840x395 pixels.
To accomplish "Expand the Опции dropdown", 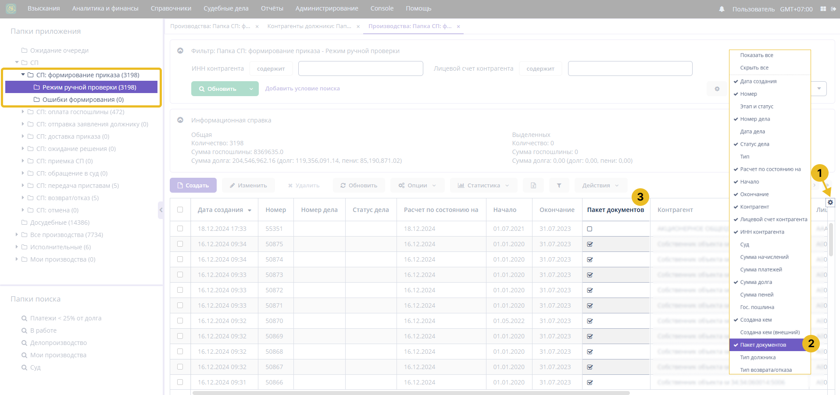I will (417, 186).
